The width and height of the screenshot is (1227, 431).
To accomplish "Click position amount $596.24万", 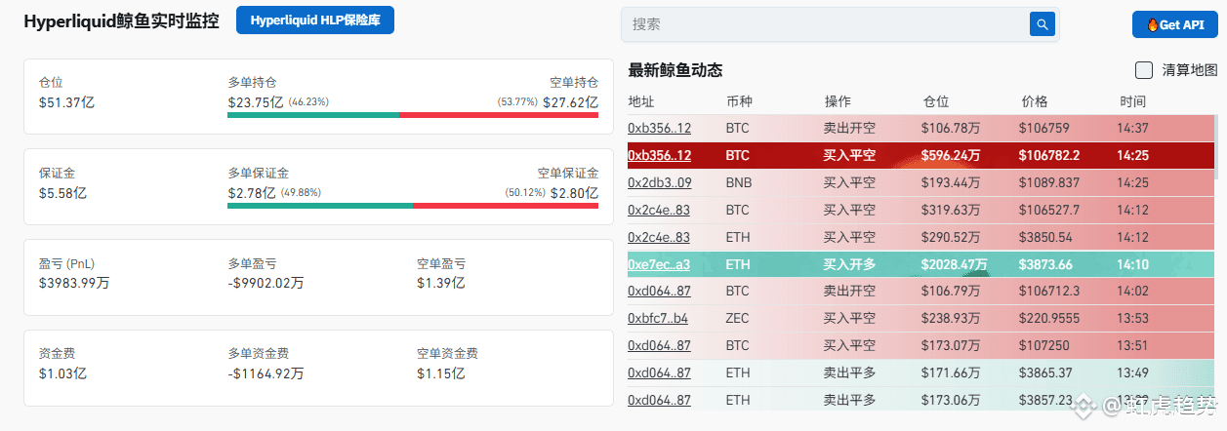I will pos(951,155).
